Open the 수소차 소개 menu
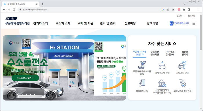 (63, 23)
